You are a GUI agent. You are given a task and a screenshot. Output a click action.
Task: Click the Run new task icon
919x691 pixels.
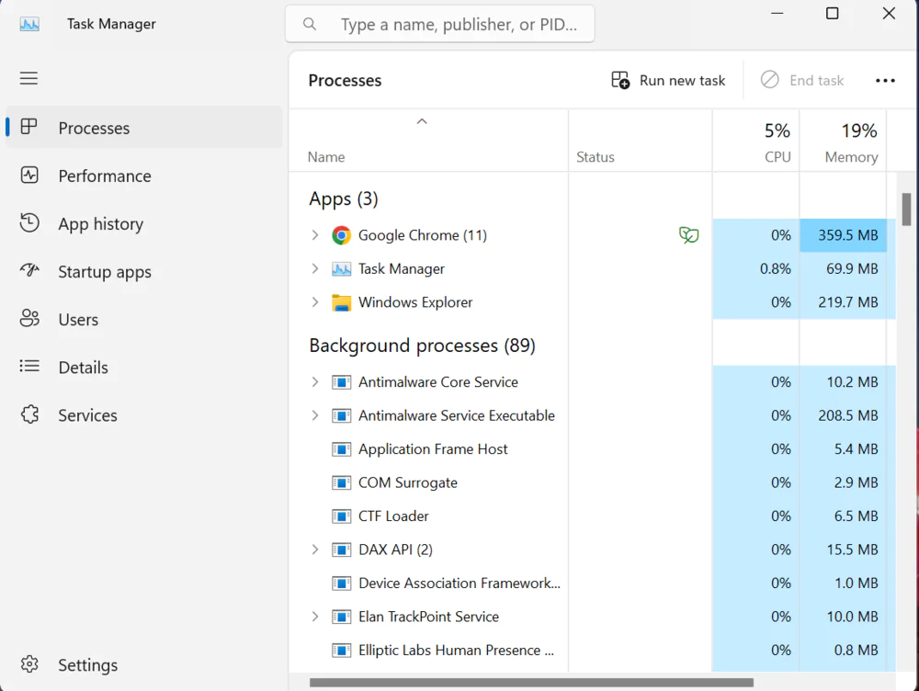pyautogui.click(x=620, y=80)
